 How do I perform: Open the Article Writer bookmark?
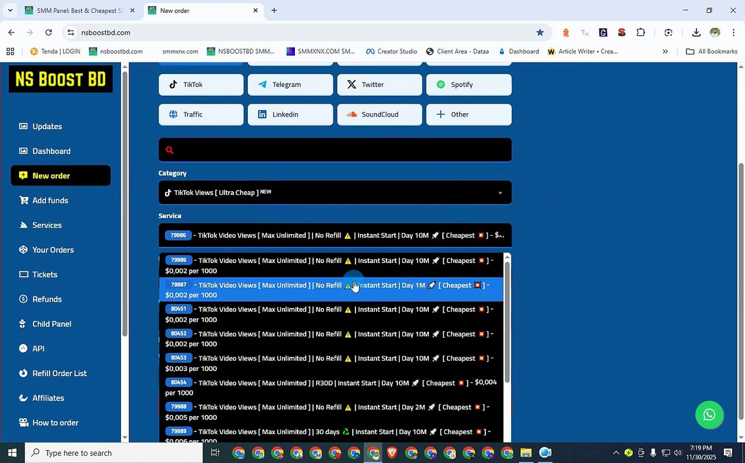click(583, 51)
